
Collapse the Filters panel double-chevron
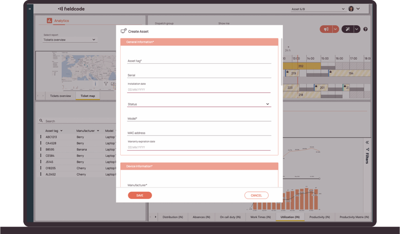(367, 142)
